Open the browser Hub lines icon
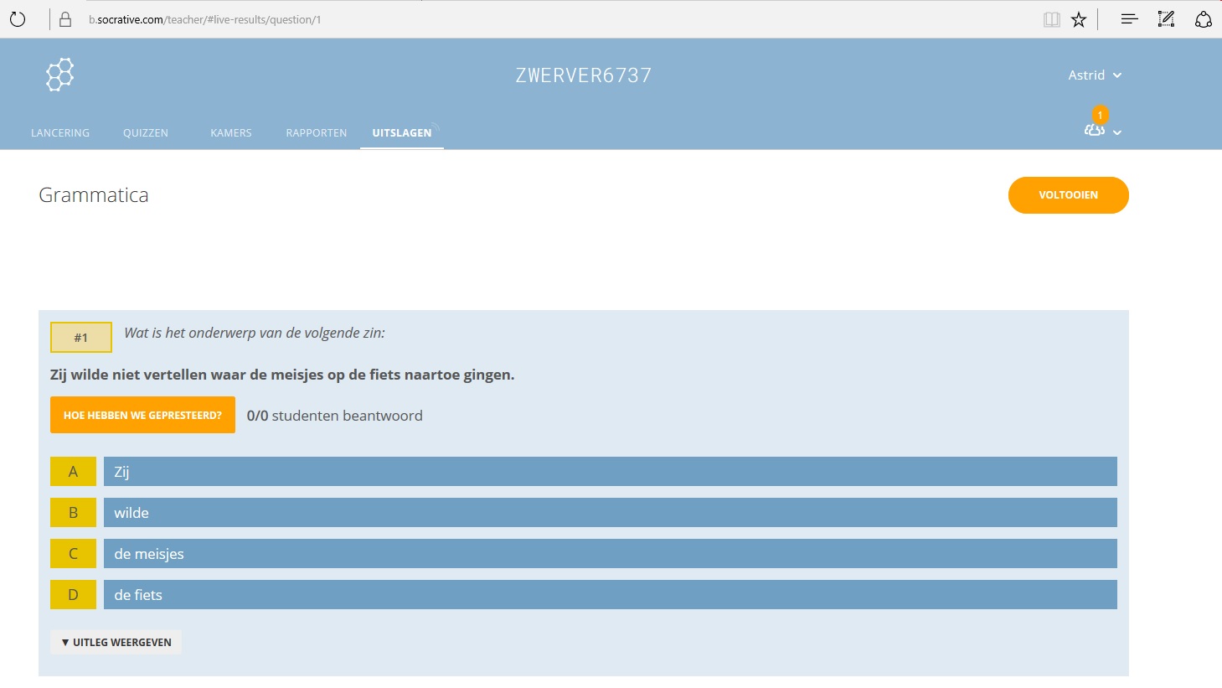 pyautogui.click(x=1129, y=19)
